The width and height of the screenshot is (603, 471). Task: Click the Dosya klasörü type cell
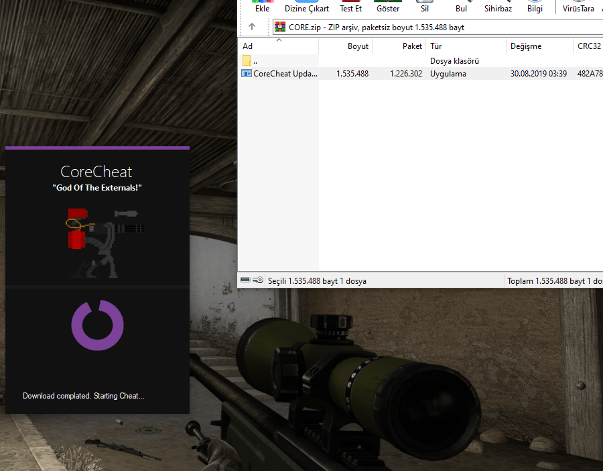coord(454,61)
